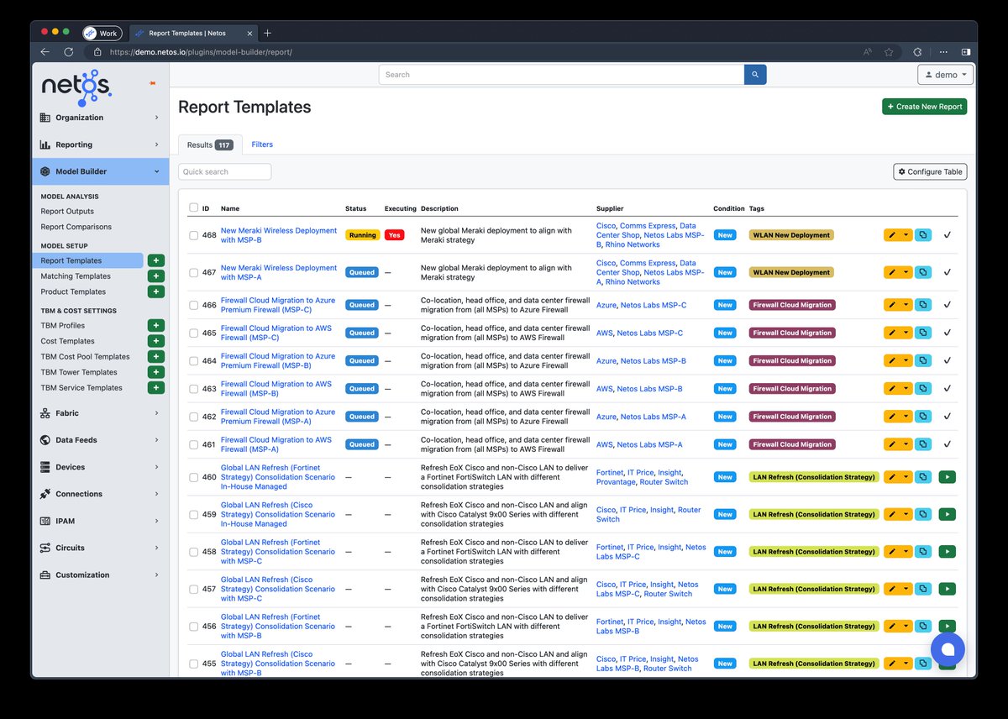The width and height of the screenshot is (1008, 719).
Task: Click the Create New Report button
Action: (x=924, y=107)
